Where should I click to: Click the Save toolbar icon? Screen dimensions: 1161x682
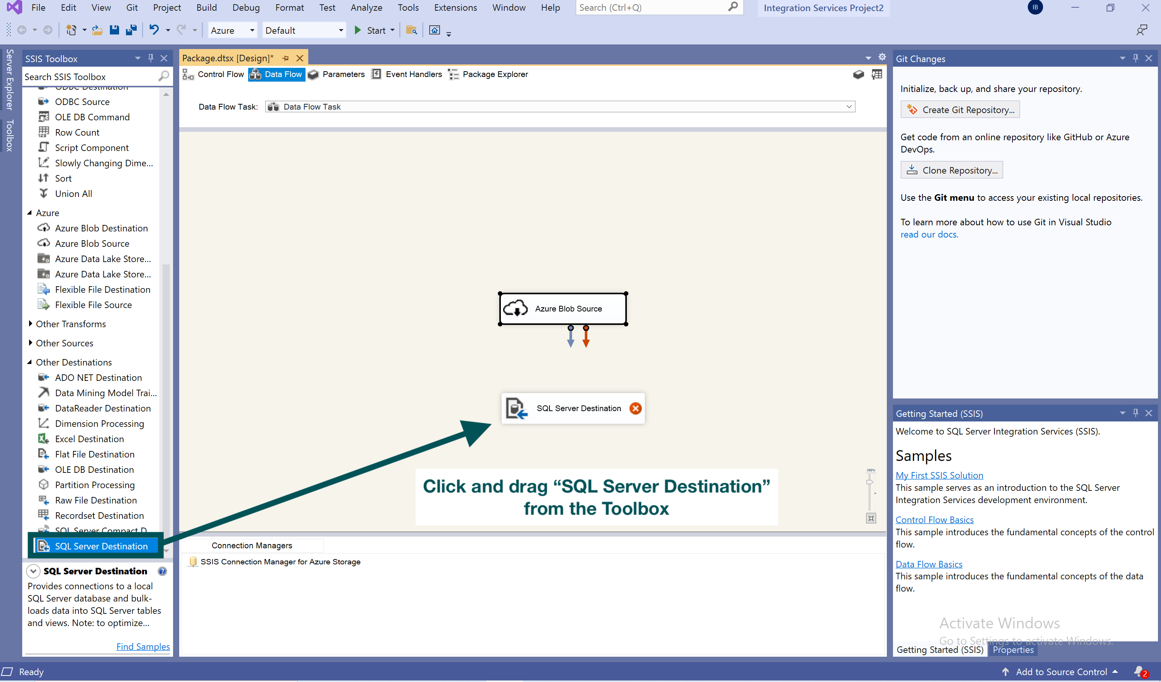(x=114, y=30)
